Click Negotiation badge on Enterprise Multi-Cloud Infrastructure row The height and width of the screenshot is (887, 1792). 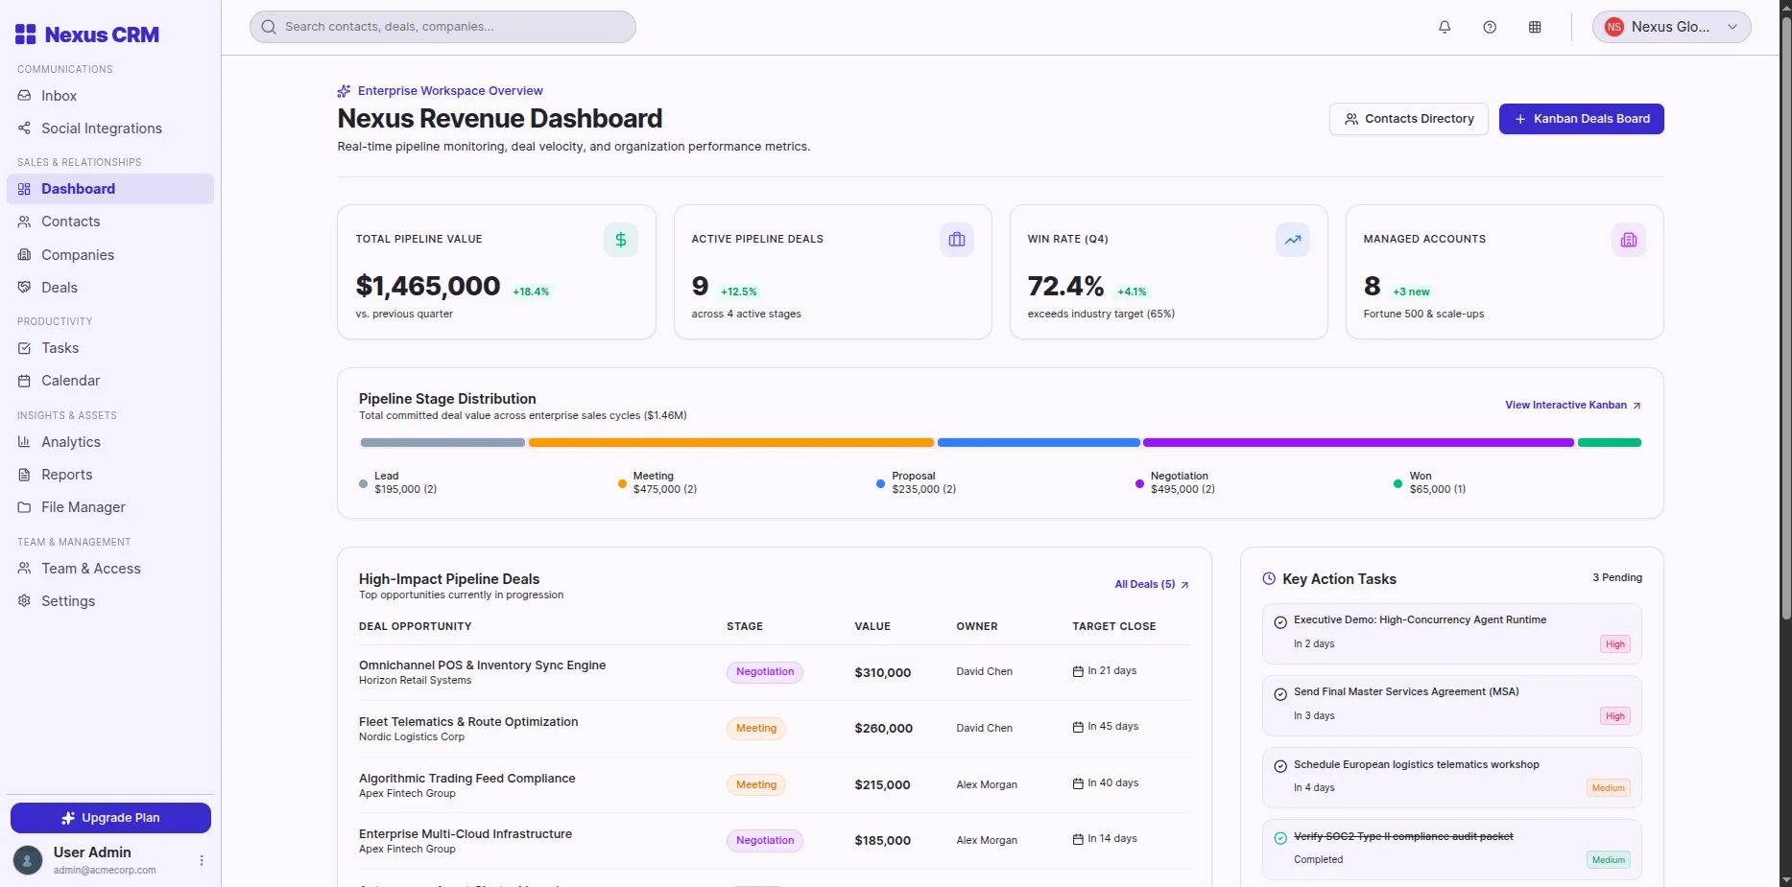point(764,840)
